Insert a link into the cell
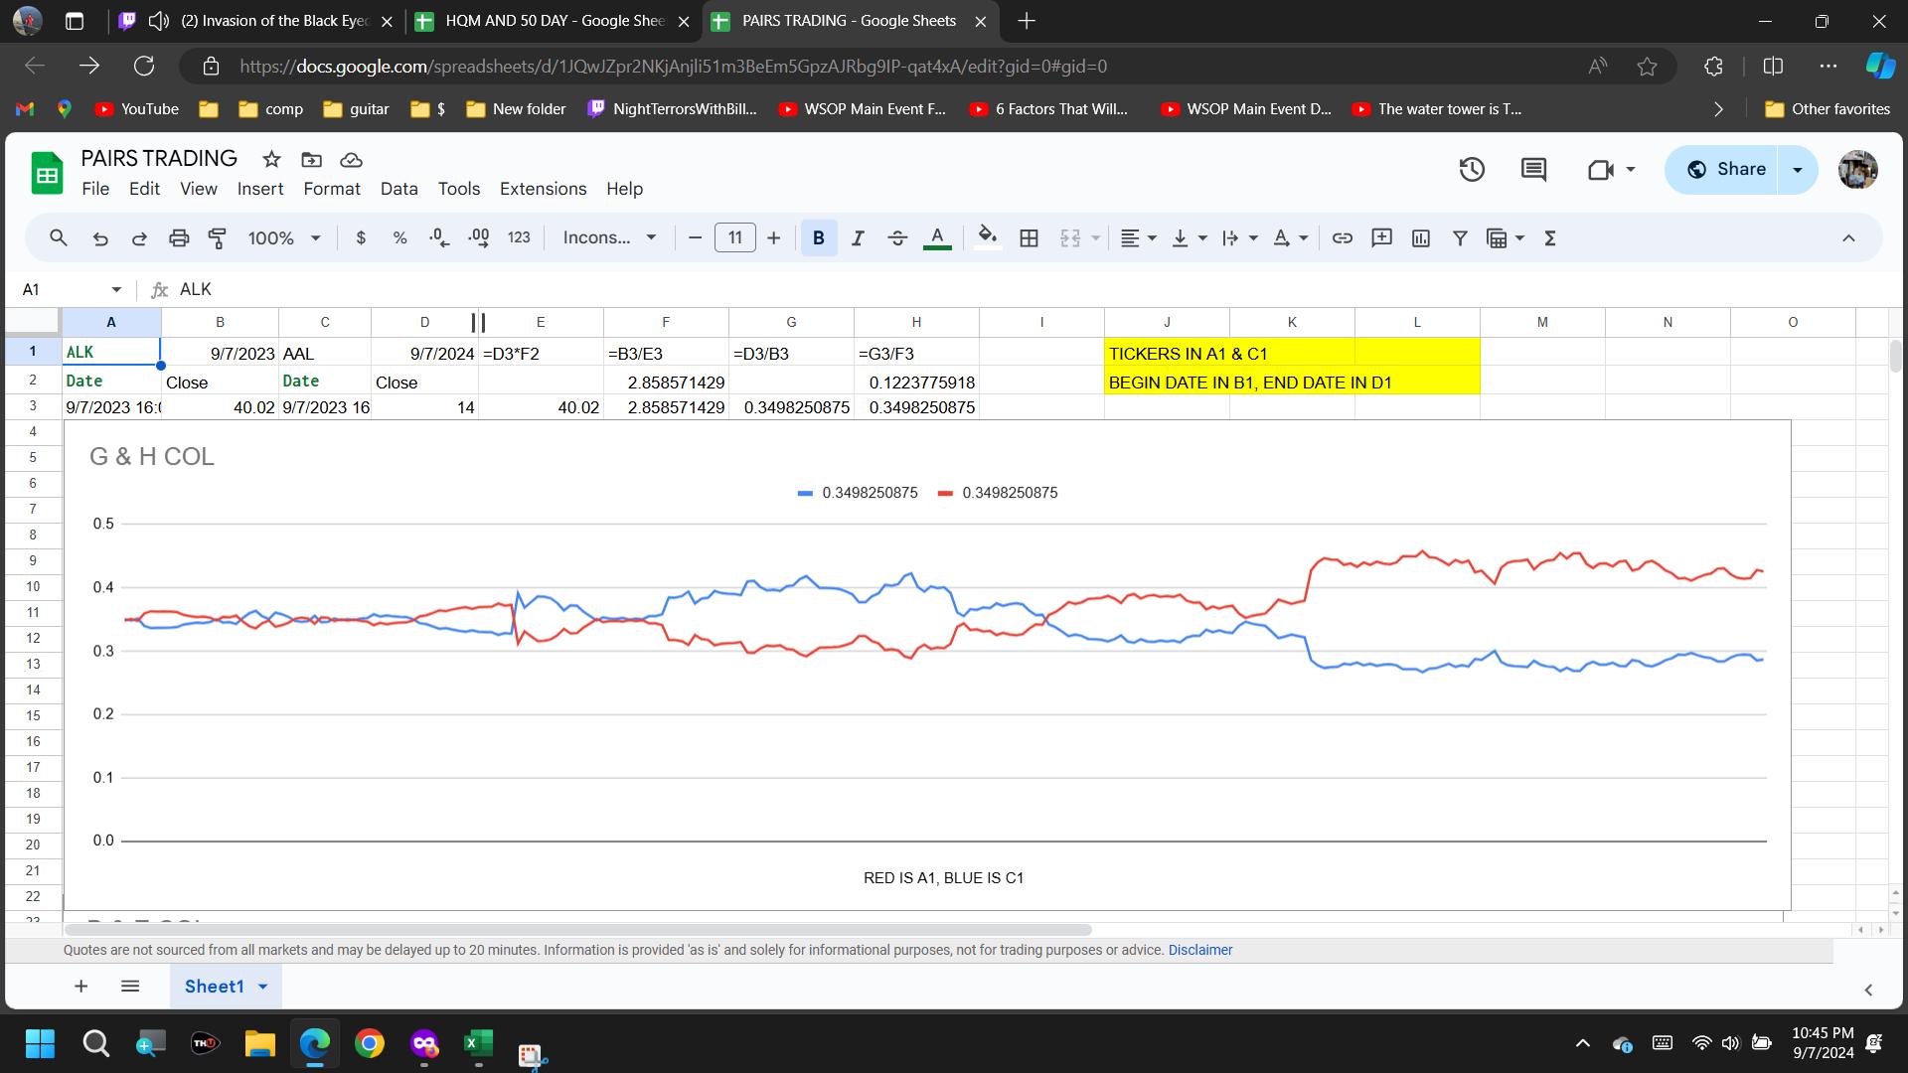The width and height of the screenshot is (1908, 1073). 1343,237
